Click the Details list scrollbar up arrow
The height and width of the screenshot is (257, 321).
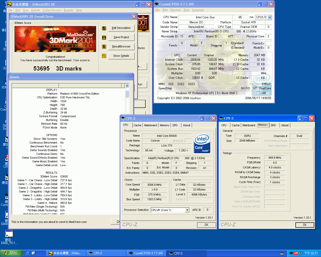(x=127, y=86)
